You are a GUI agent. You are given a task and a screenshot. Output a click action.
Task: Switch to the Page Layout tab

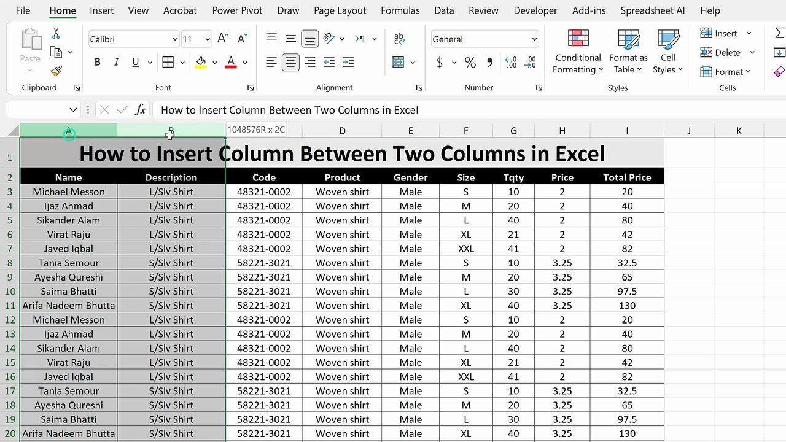[340, 10]
